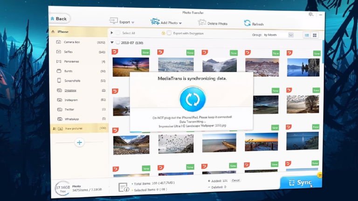The image size is (358, 201).
Task: Click the Screenshots phone icon
Action: click(59, 80)
